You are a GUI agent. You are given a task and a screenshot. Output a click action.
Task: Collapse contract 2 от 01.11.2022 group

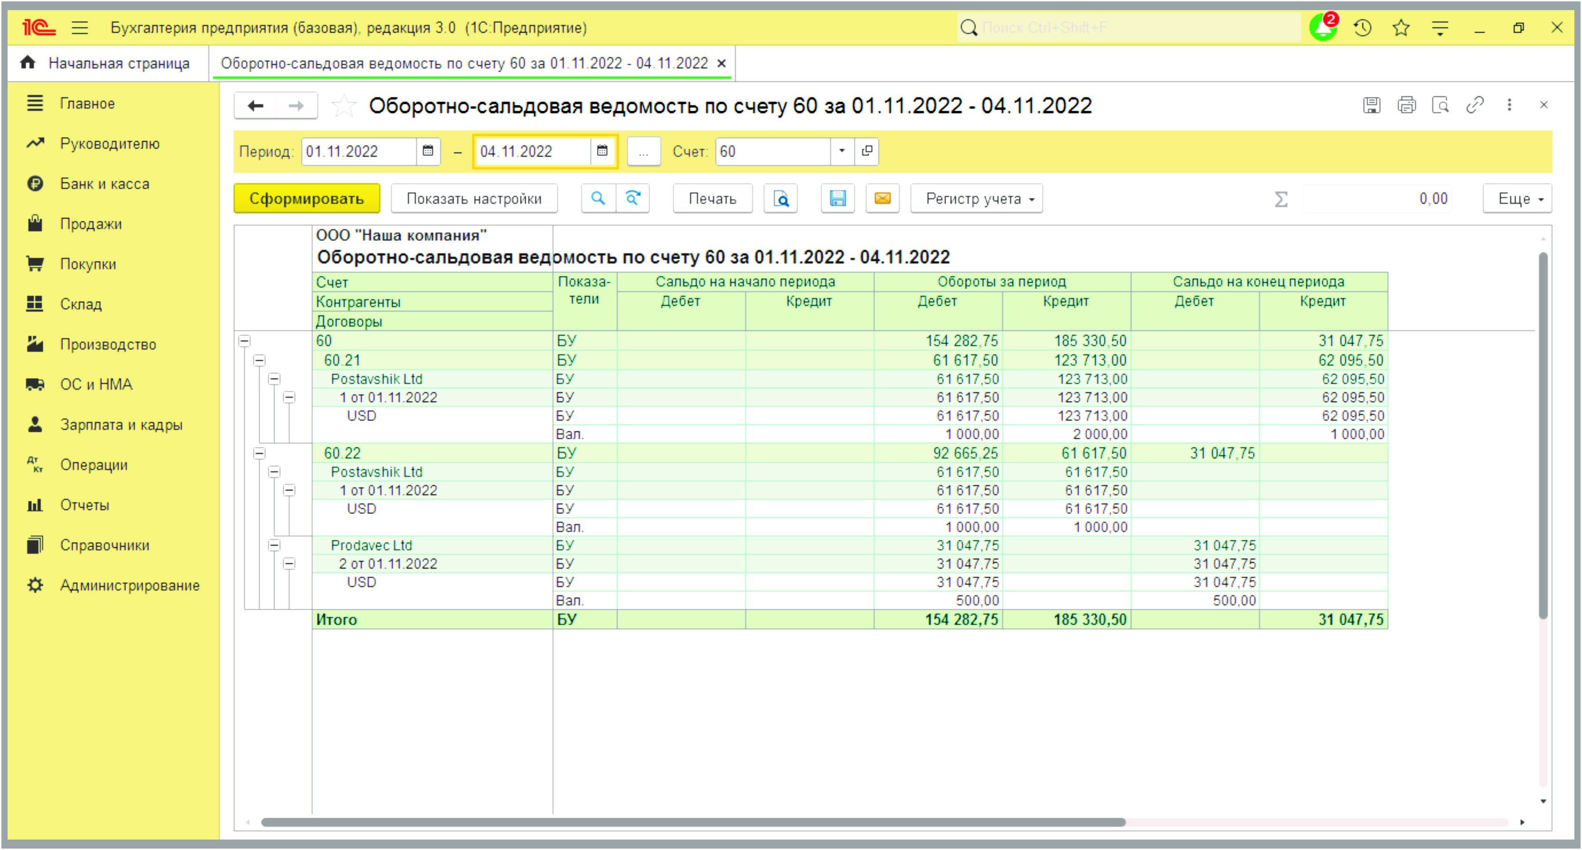click(x=289, y=564)
